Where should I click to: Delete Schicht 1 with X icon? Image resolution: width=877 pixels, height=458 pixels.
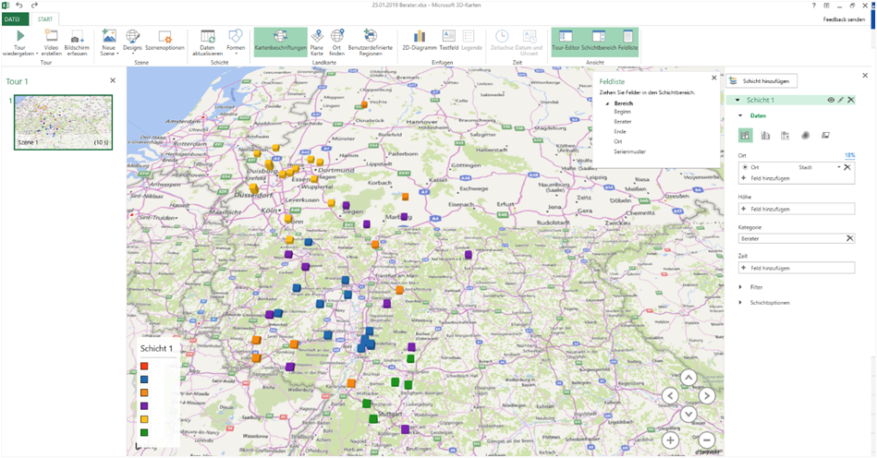point(851,100)
